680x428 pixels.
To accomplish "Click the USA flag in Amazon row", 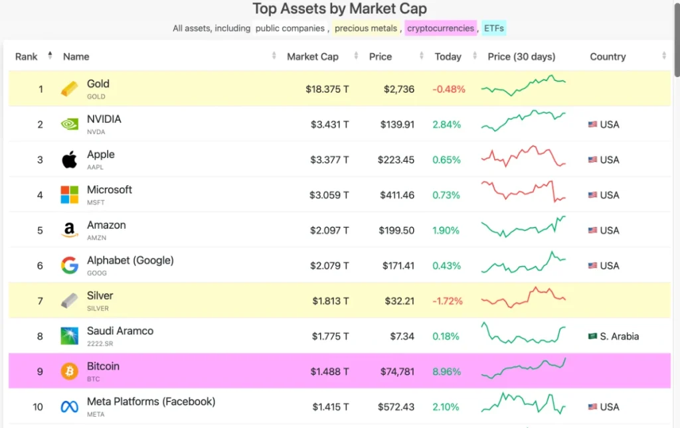I will click(592, 230).
